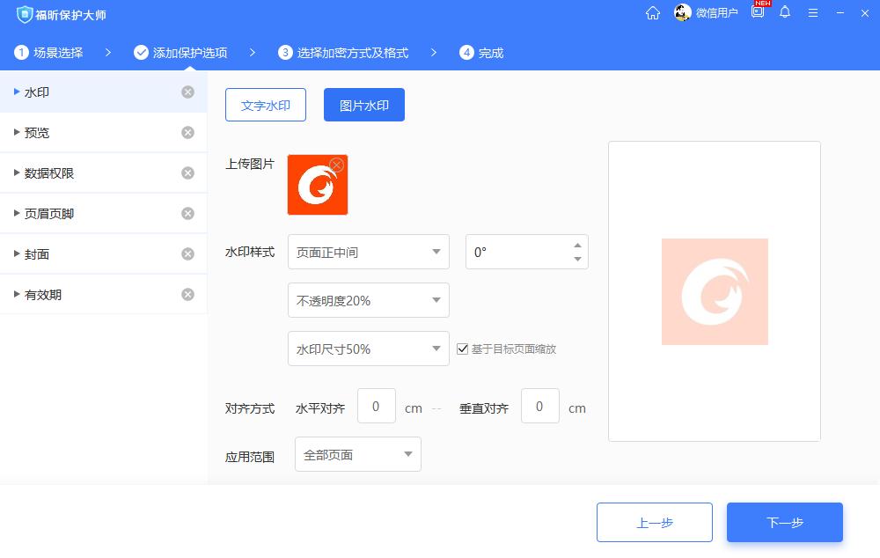
Task: Open the notification bell icon
Action: 785,13
